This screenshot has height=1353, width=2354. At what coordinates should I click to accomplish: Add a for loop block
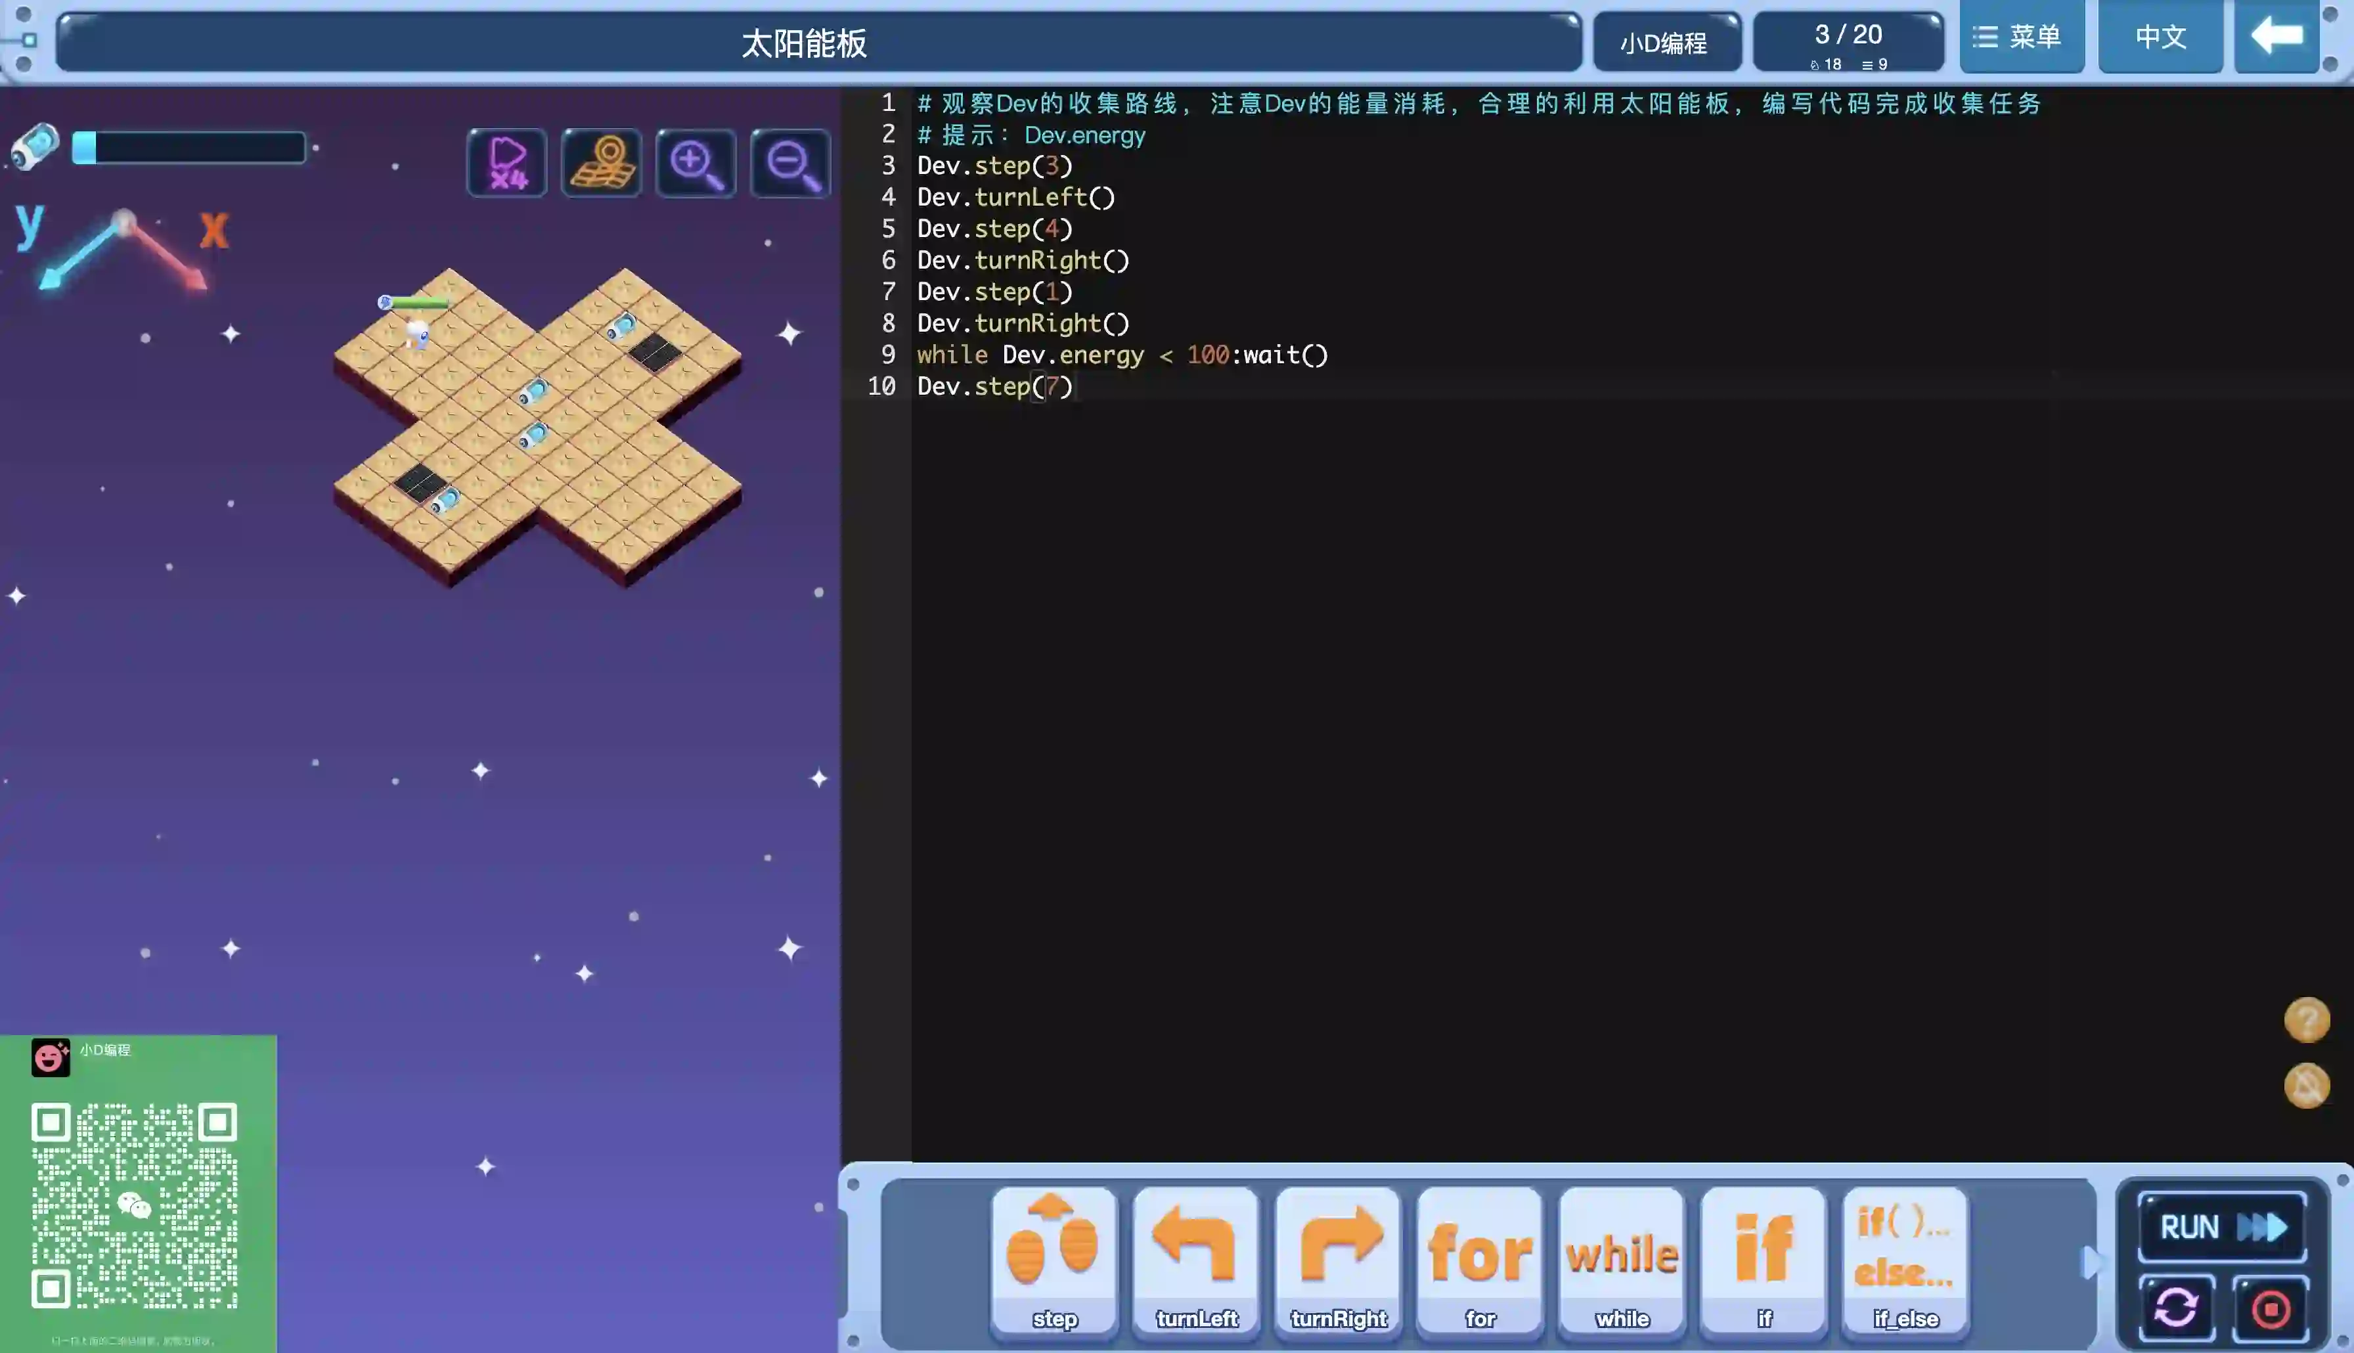coord(1480,1260)
